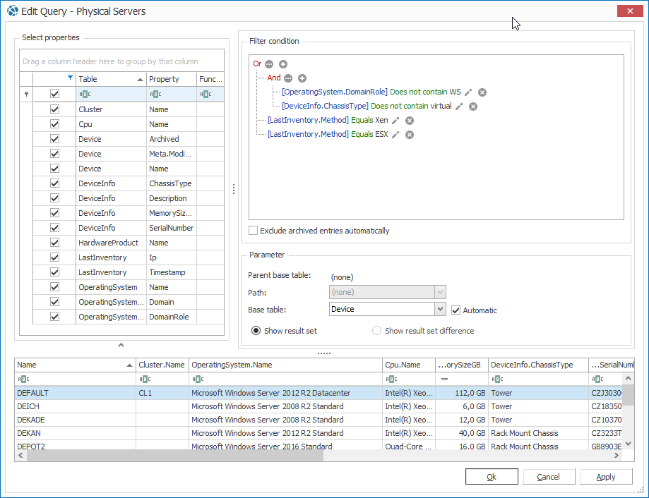Click the filter icon in checkbox column header
The height and width of the screenshot is (498, 649).
[70, 78]
